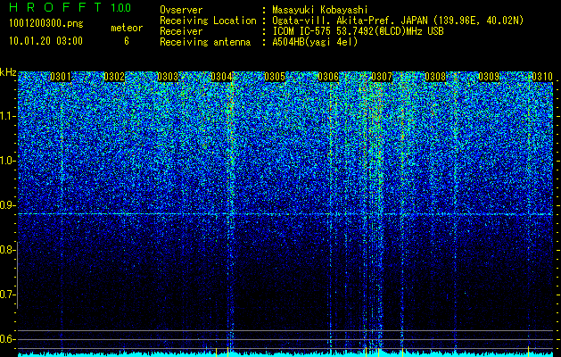The height and width of the screenshot is (357, 561).
Task: Click the 'meteor' count label
Action: click(127, 28)
